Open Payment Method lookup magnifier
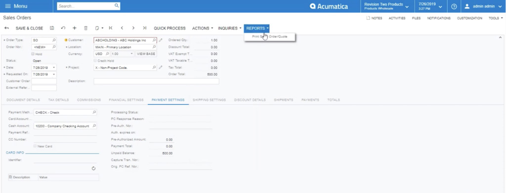Screen dimensions: 506x193 tap(94, 113)
